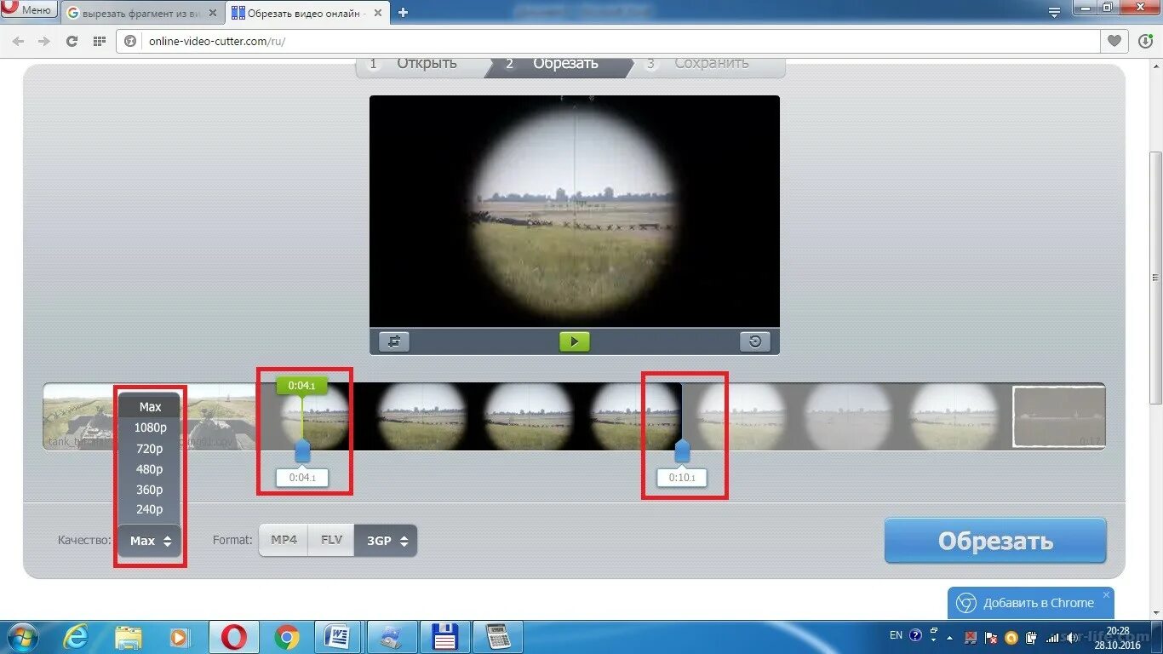1163x654 pixels.
Task: Open the Windows Start menu
Action: point(23,637)
